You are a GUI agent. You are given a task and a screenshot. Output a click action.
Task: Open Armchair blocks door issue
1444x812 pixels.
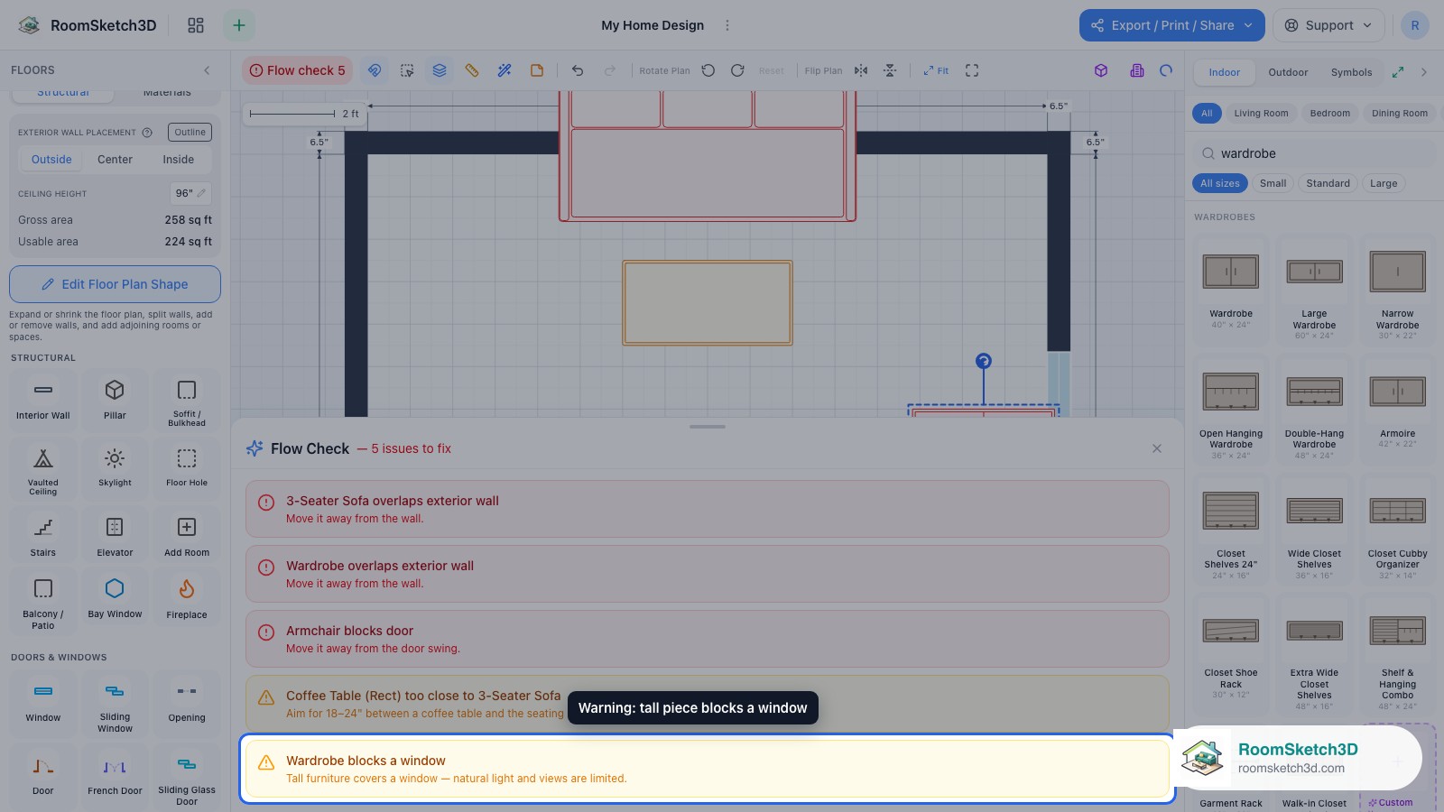pyautogui.click(x=708, y=639)
